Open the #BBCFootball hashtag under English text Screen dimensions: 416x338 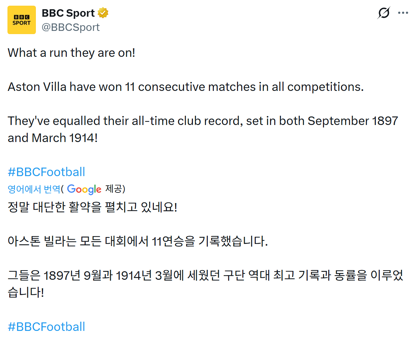[x=47, y=172]
